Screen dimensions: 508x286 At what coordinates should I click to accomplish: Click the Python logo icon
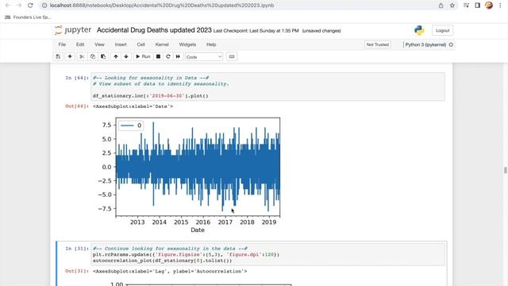419,30
